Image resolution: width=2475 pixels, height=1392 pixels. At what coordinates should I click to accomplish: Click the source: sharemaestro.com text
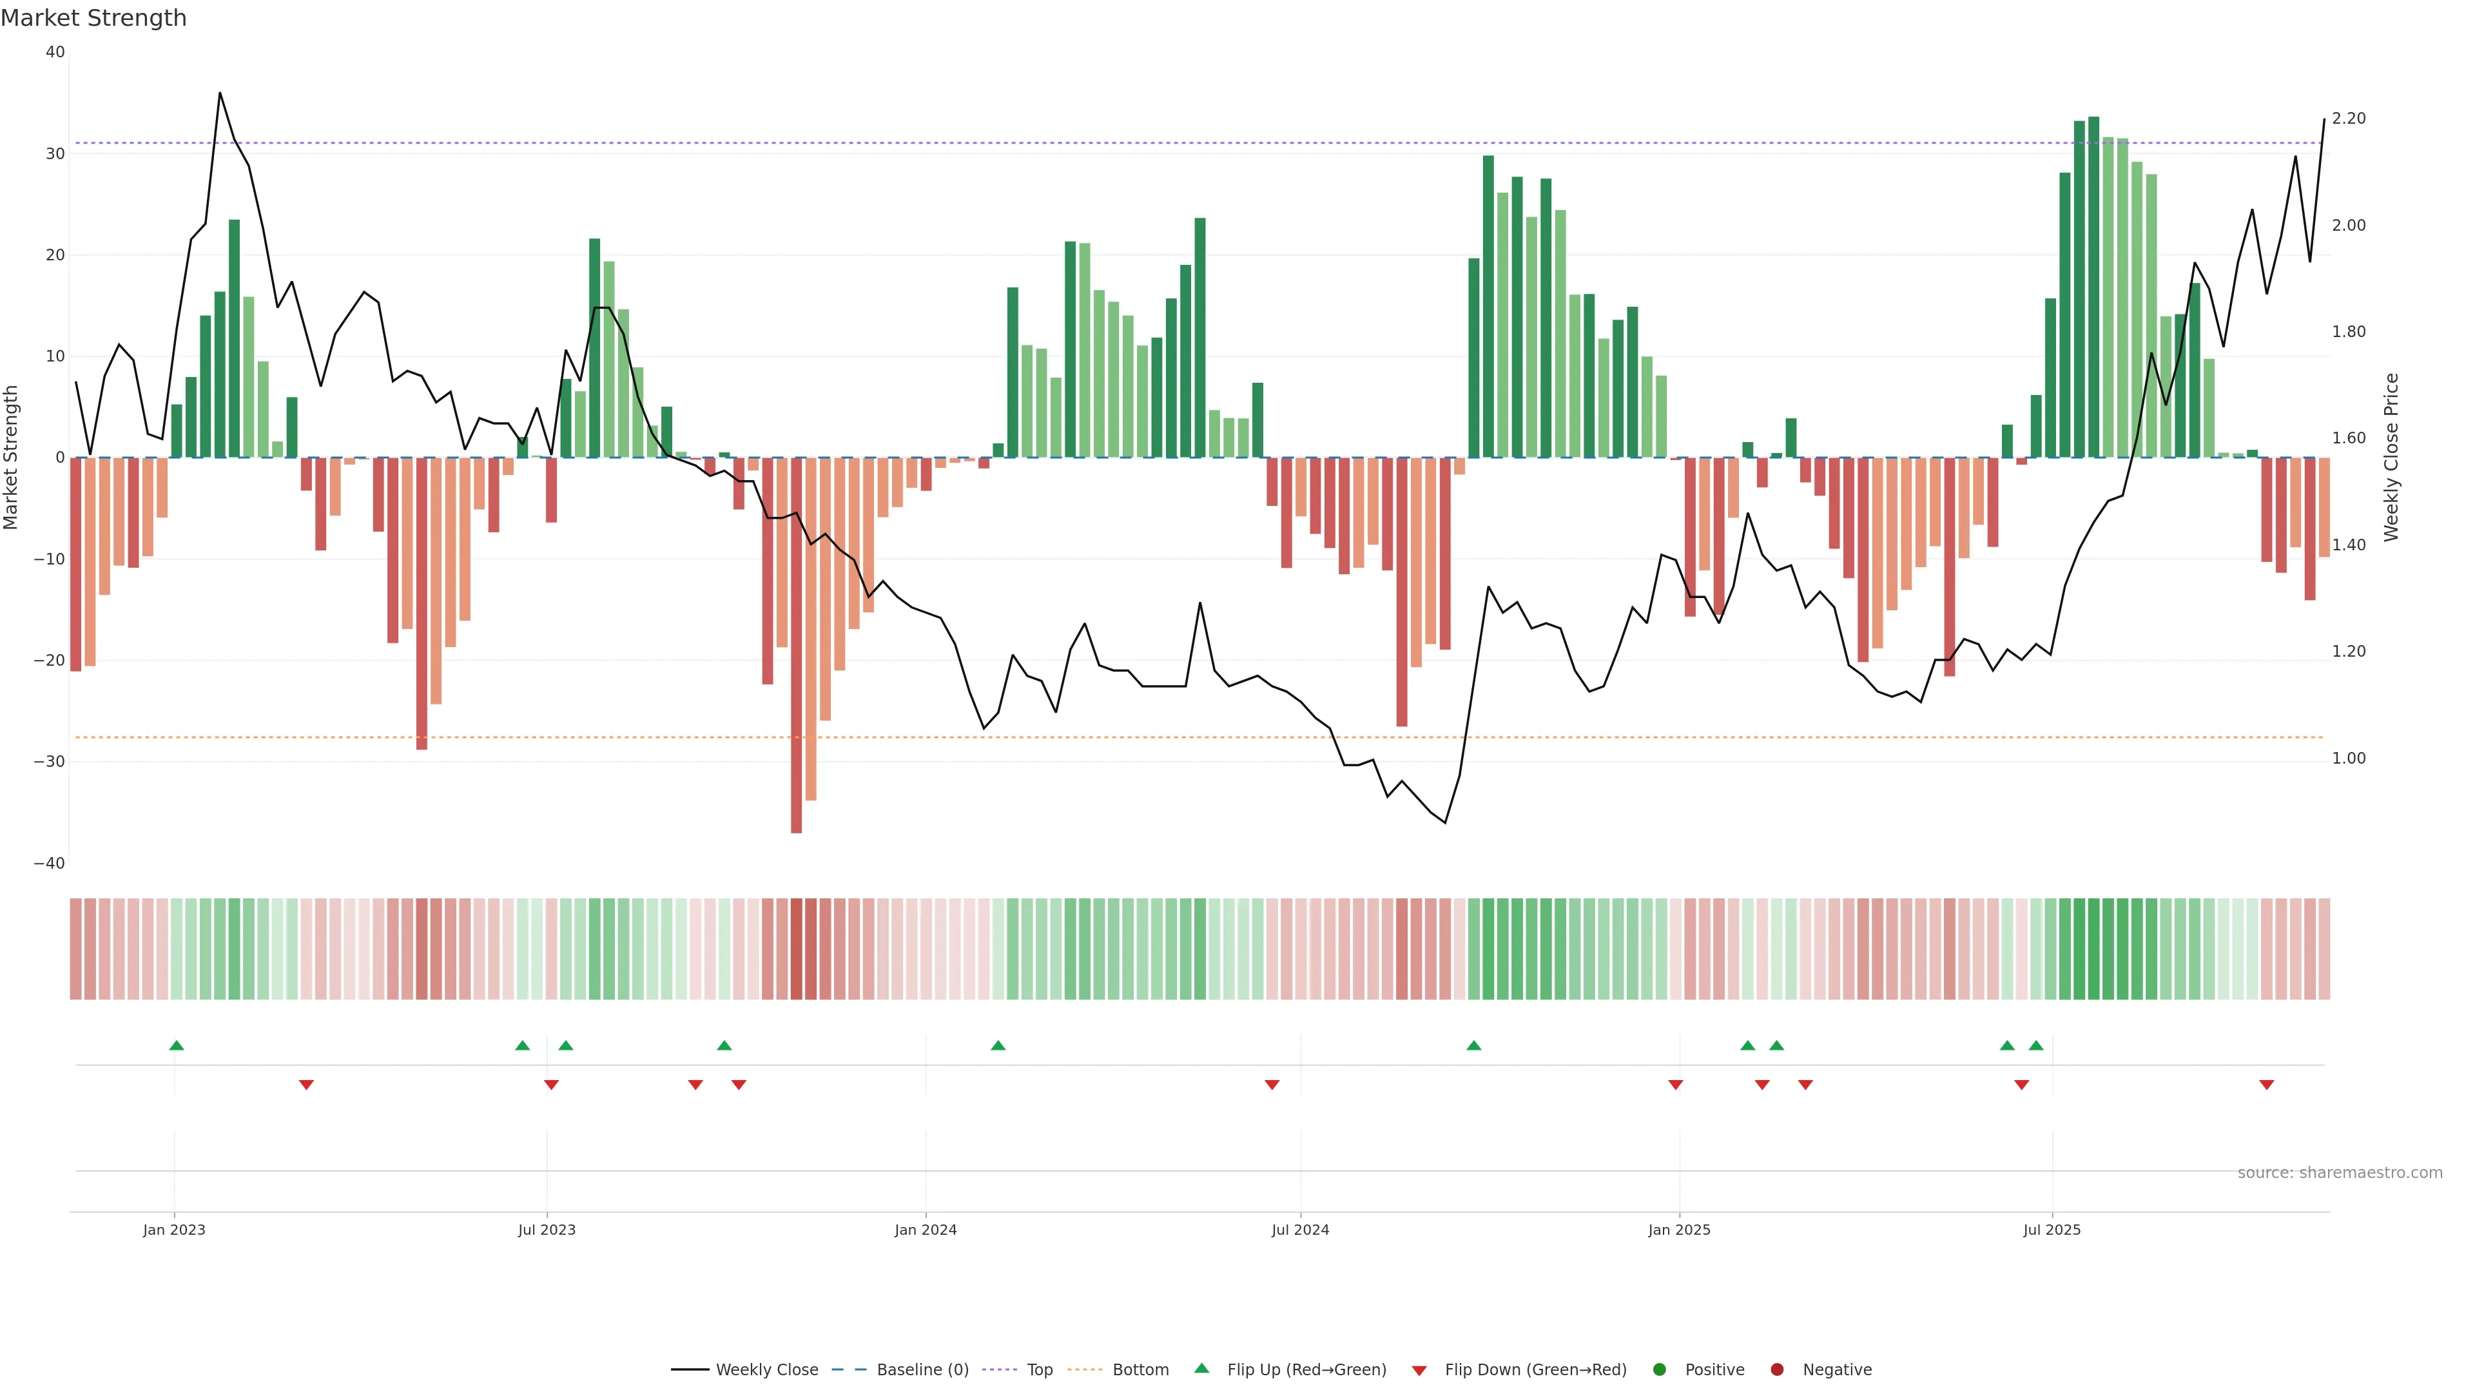click(x=2340, y=1173)
